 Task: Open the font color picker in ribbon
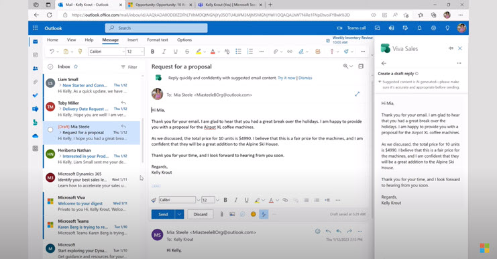213,52
